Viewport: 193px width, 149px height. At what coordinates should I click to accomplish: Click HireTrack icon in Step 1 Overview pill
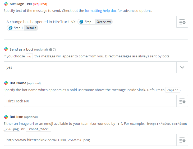coord(81,22)
